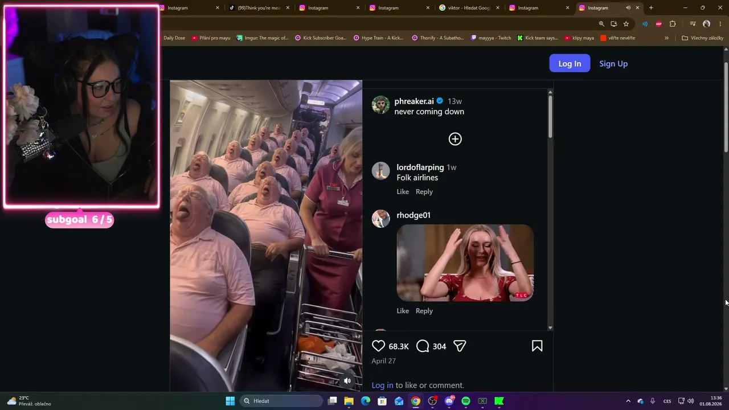This screenshot has height=410, width=729.
Task: Open phreaker.ai username link
Action: click(x=414, y=101)
